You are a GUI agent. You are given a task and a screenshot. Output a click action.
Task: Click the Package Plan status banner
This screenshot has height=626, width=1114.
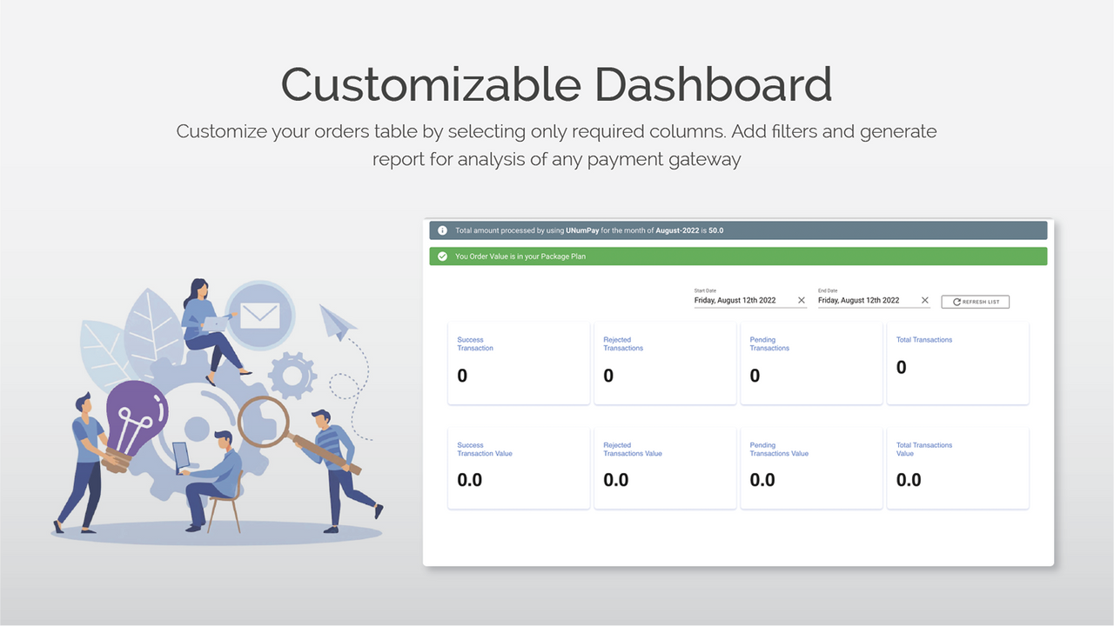(738, 256)
